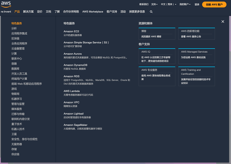The image size is (231, 164).
Task: Open the Amazon Aurora link
Action: (73, 54)
